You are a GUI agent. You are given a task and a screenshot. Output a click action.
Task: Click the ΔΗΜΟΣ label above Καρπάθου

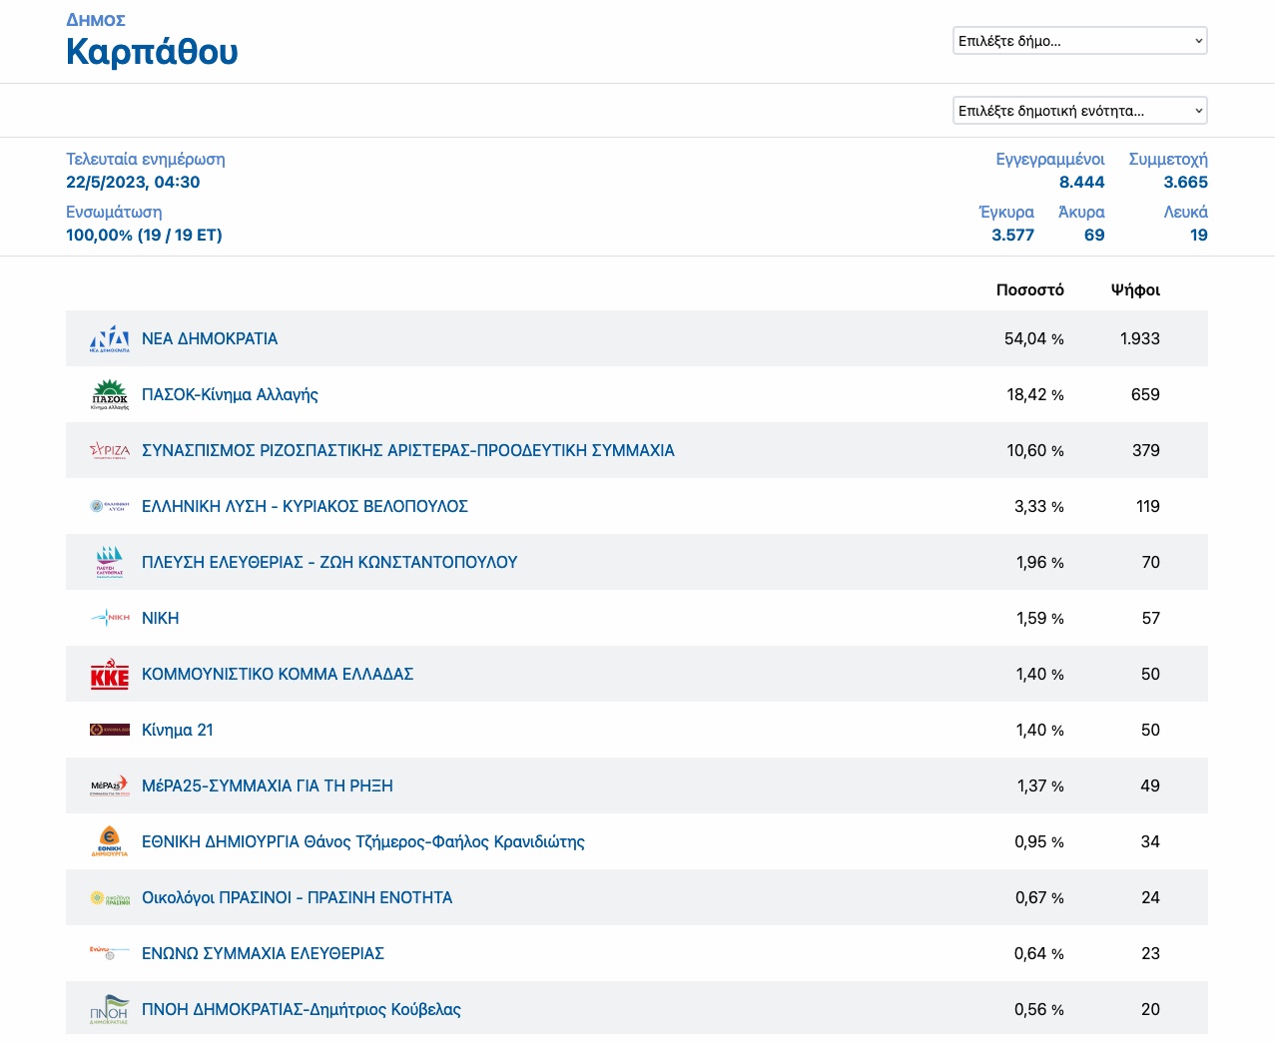(x=96, y=20)
